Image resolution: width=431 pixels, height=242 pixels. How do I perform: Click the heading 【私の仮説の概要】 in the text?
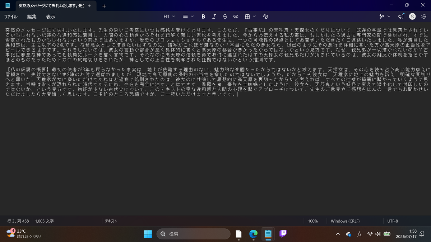tap(28, 69)
